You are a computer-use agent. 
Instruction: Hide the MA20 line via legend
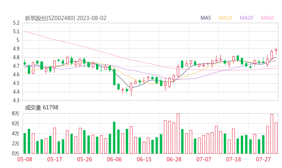[x=246, y=18]
